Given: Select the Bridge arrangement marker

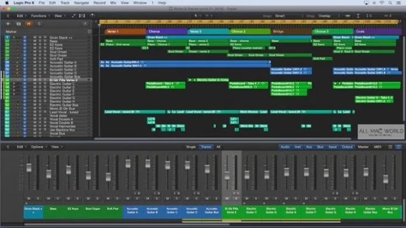Looking at the screenshot, I should tap(291, 32).
